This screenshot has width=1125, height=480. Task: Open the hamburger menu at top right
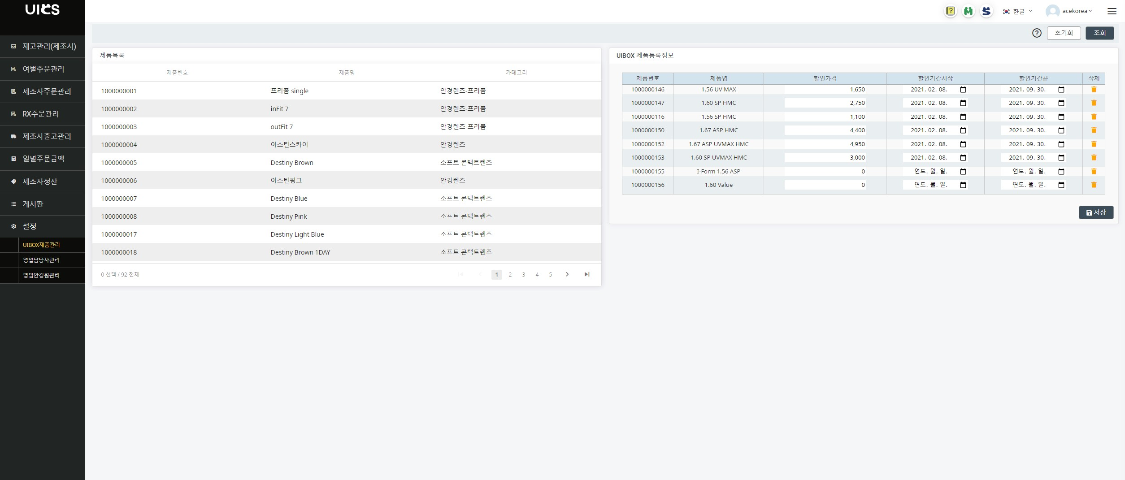click(x=1112, y=11)
